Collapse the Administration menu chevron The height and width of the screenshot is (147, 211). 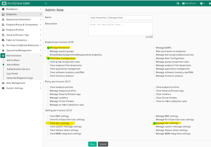point(41,55)
